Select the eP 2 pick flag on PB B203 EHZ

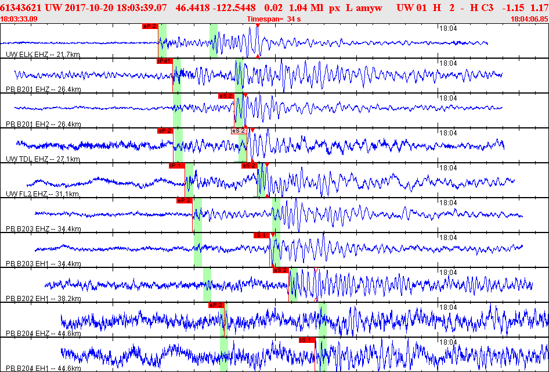(x=184, y=201)
